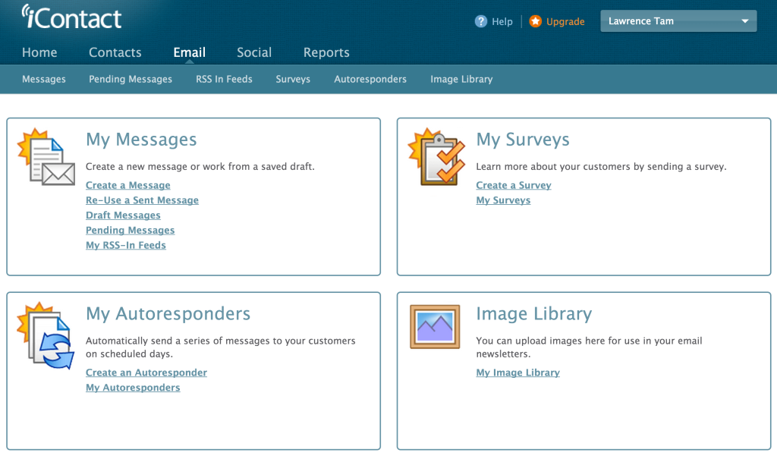777x459 pixels.
Task: Open the Draft Messages link
Action: [123, 215]
